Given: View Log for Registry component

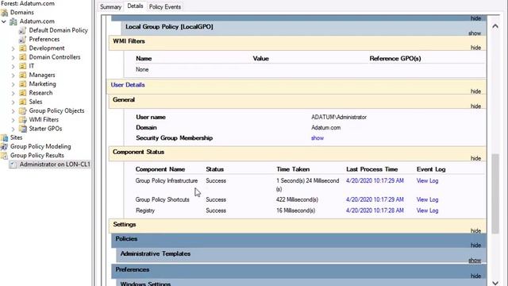Looking at the screenshot, I should point(427,211).
